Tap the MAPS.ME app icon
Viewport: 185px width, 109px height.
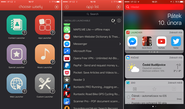pyautogui.click(x=67, y=30)
